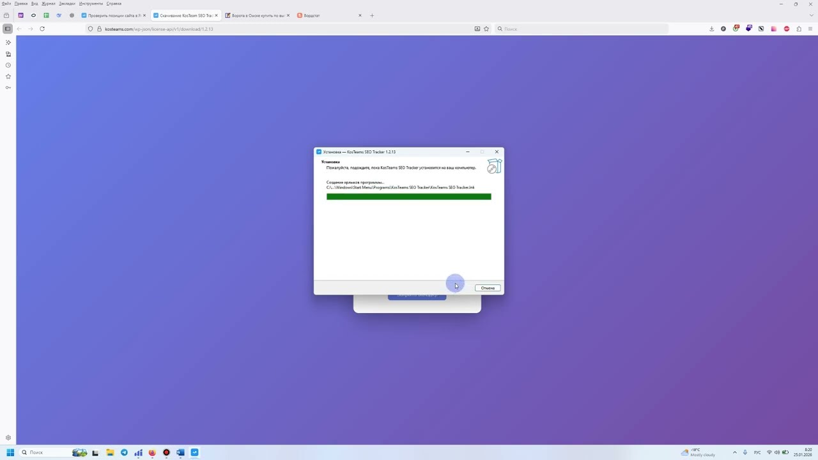
Task: Open Firefox from taskbar
Action: [152, 452]
